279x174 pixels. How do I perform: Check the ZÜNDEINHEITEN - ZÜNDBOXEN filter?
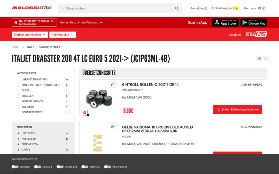pos(18,85)
